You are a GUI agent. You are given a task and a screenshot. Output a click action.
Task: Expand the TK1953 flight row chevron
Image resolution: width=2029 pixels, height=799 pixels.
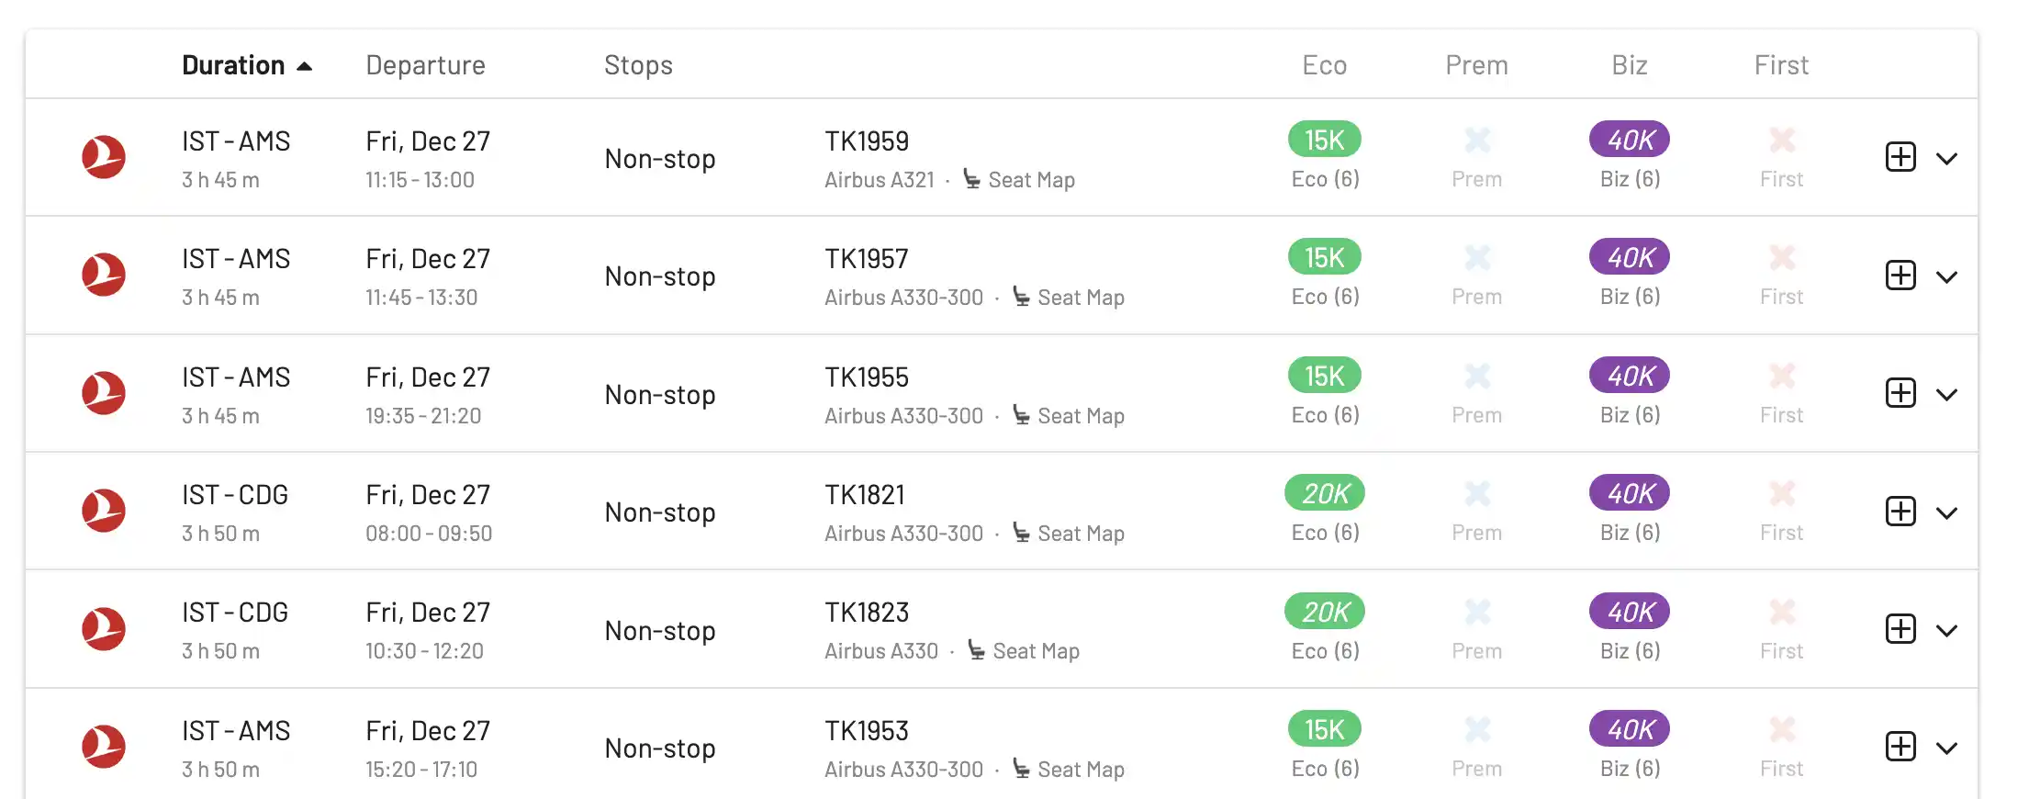click(x=1946, y=748)
